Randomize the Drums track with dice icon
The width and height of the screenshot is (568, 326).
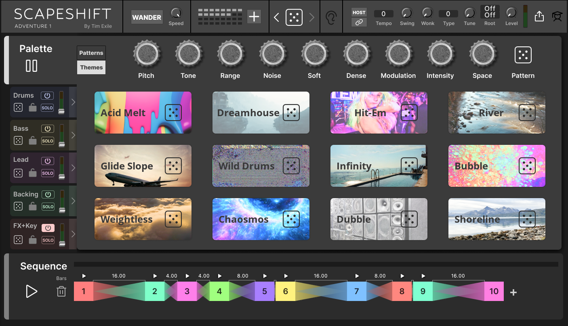pos(18,107)
